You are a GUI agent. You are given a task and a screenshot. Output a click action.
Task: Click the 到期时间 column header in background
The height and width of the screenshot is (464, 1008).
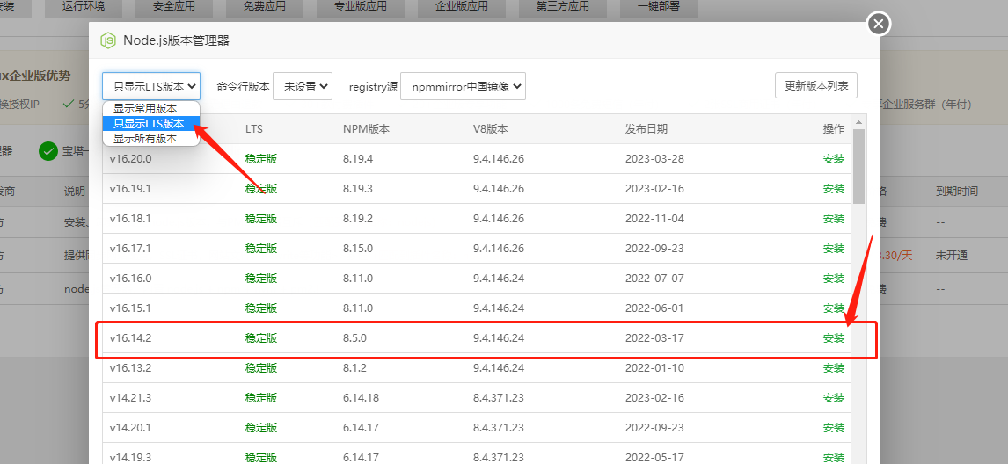957,191
